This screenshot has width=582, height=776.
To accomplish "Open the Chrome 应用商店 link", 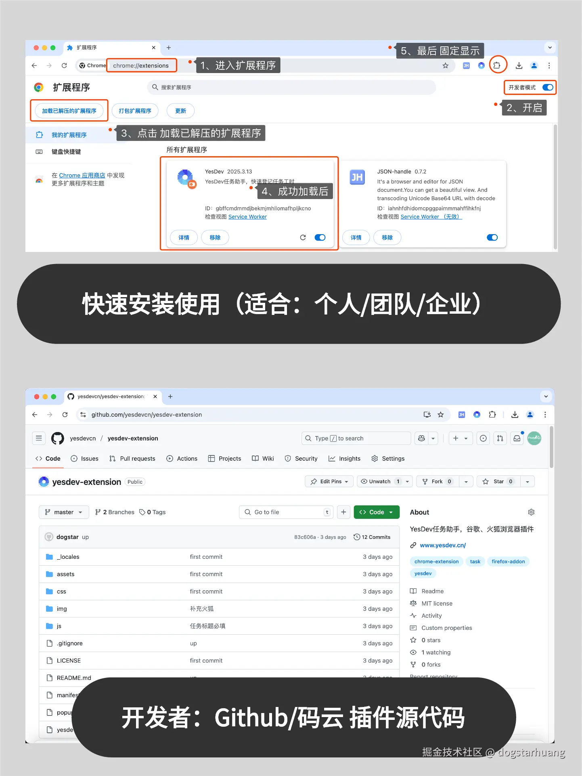I will [x=82, y=175].
